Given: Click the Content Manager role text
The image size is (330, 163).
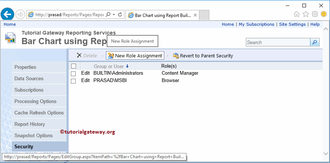Looking at the screenshot, I should pyautogui.click(x=180, y=73).
